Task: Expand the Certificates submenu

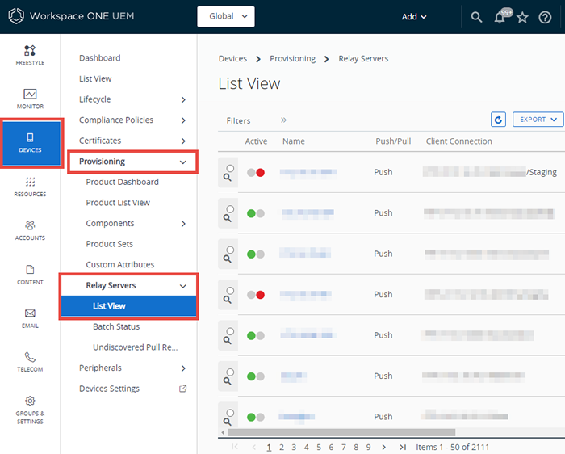Action: 183,141
